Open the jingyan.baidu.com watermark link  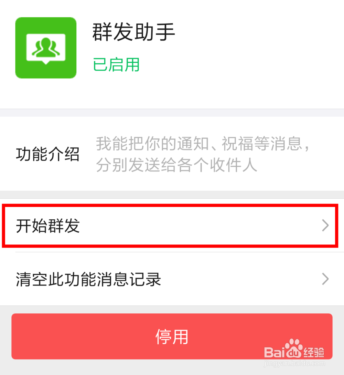[294, 364]
